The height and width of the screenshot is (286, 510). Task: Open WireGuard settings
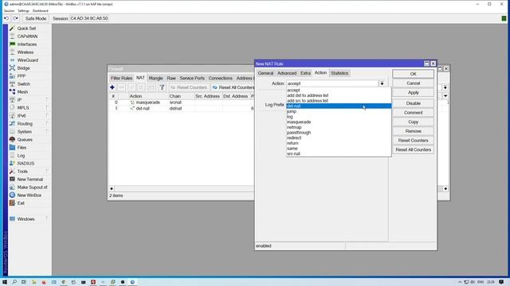[27, 60]
